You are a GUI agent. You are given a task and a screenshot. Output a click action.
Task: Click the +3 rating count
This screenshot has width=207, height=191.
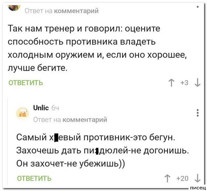(184, 83)
